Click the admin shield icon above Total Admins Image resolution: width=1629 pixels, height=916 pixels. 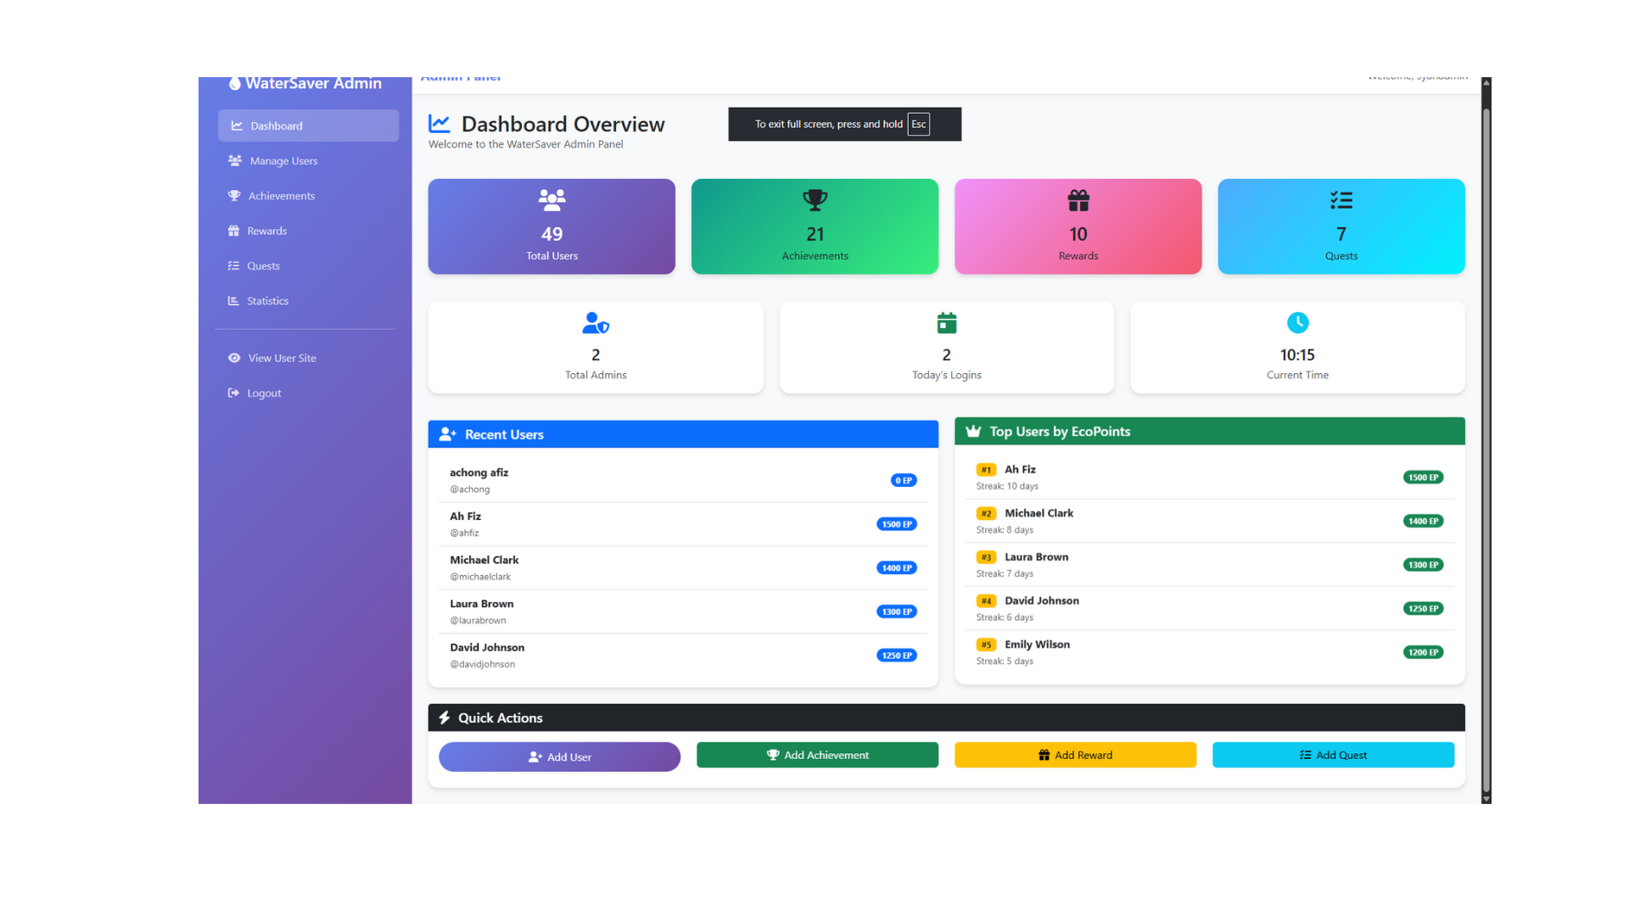[x=596, y=323]
